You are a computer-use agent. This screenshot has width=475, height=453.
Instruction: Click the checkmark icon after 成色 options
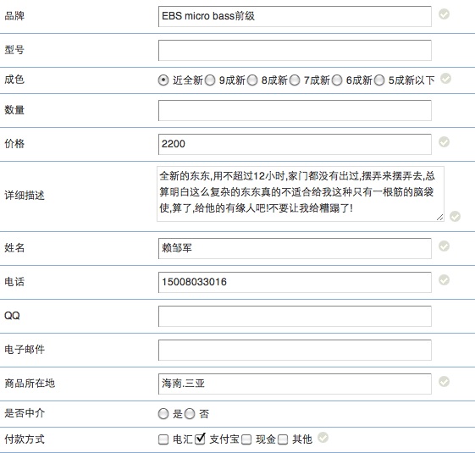coord(445,79)
